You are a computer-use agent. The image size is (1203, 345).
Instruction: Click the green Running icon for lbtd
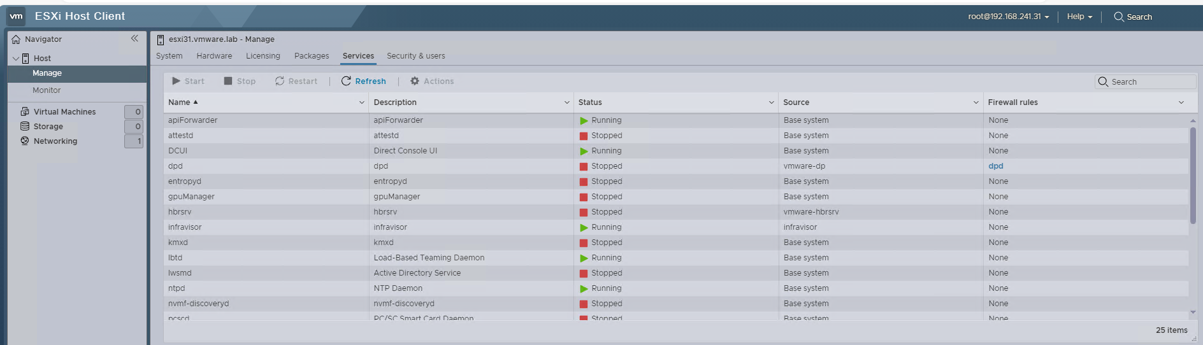point(584,258)
